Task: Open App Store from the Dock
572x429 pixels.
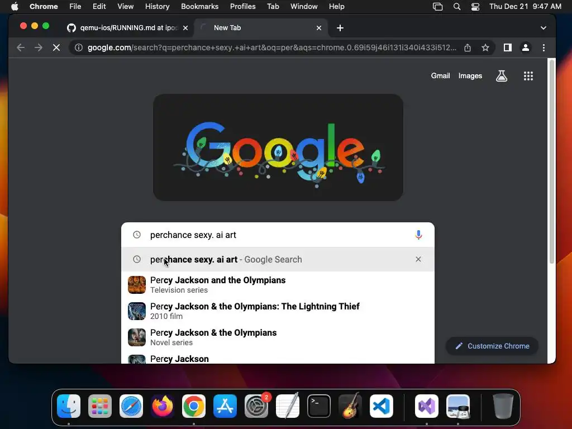Action: [x=225, y=406]
